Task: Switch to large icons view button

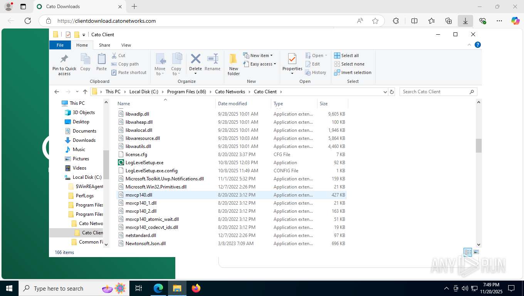Action: [476, 252]
